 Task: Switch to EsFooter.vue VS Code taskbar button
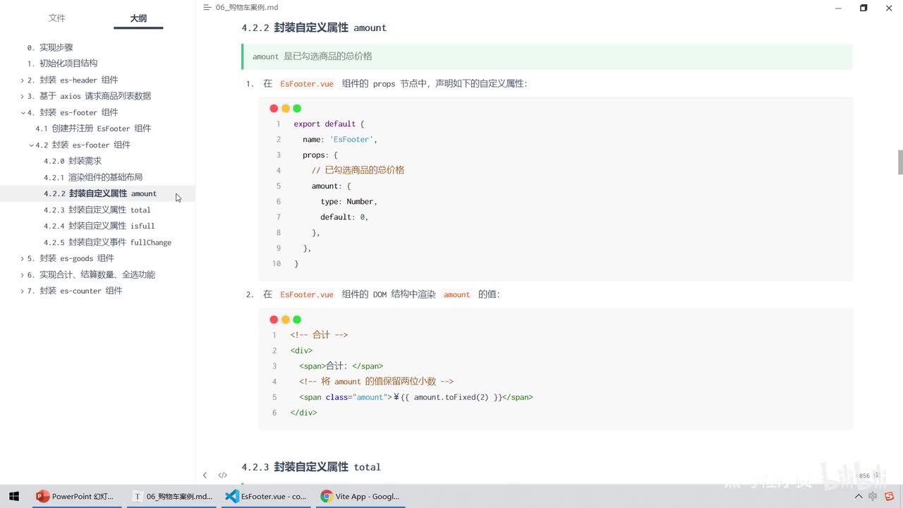point(266,496)
